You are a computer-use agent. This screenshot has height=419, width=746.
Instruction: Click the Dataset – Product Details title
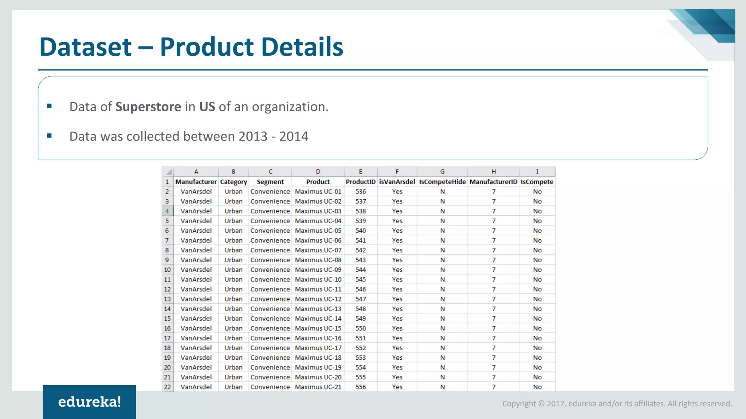coord(191,47)
